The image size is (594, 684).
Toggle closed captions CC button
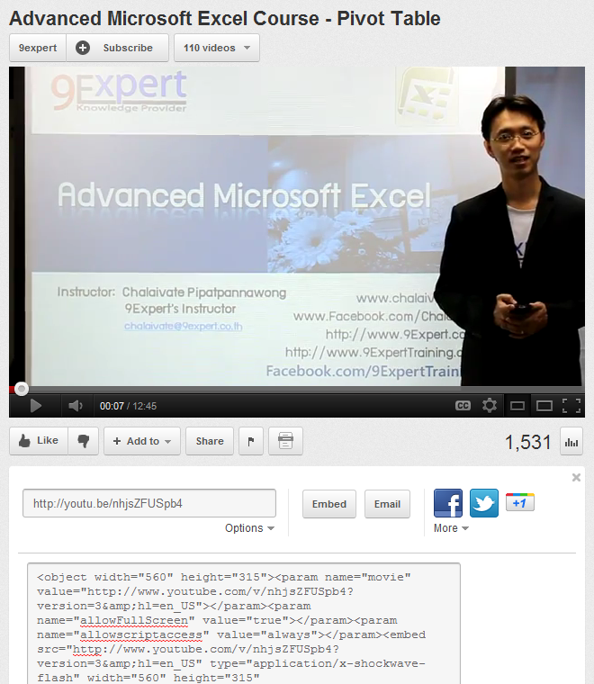463,406
